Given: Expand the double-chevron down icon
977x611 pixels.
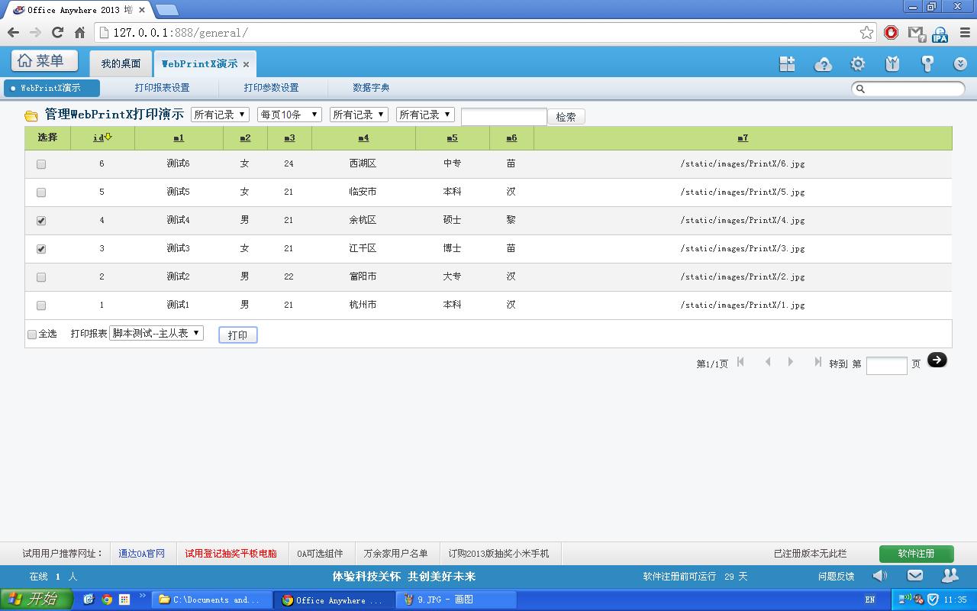Looking at the screenshot, I should click(960, 64).
